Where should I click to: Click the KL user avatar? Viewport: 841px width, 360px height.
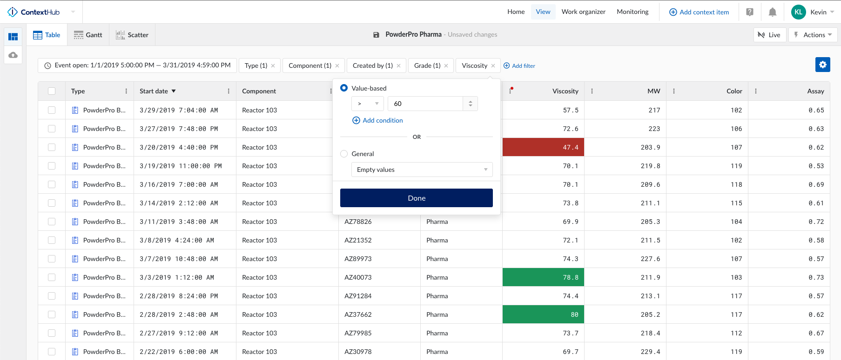[x=799, y=12]
